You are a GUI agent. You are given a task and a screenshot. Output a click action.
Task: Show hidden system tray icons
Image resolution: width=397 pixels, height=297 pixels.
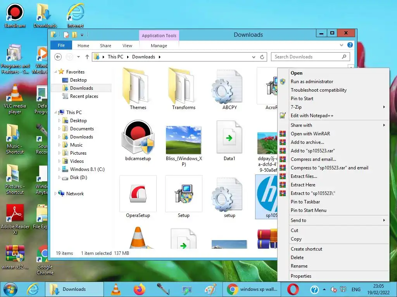tap(325, 289)
